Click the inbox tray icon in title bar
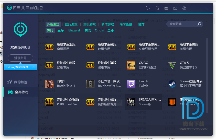This screenshot has width=216, height=139. click(x=166, y=8)
